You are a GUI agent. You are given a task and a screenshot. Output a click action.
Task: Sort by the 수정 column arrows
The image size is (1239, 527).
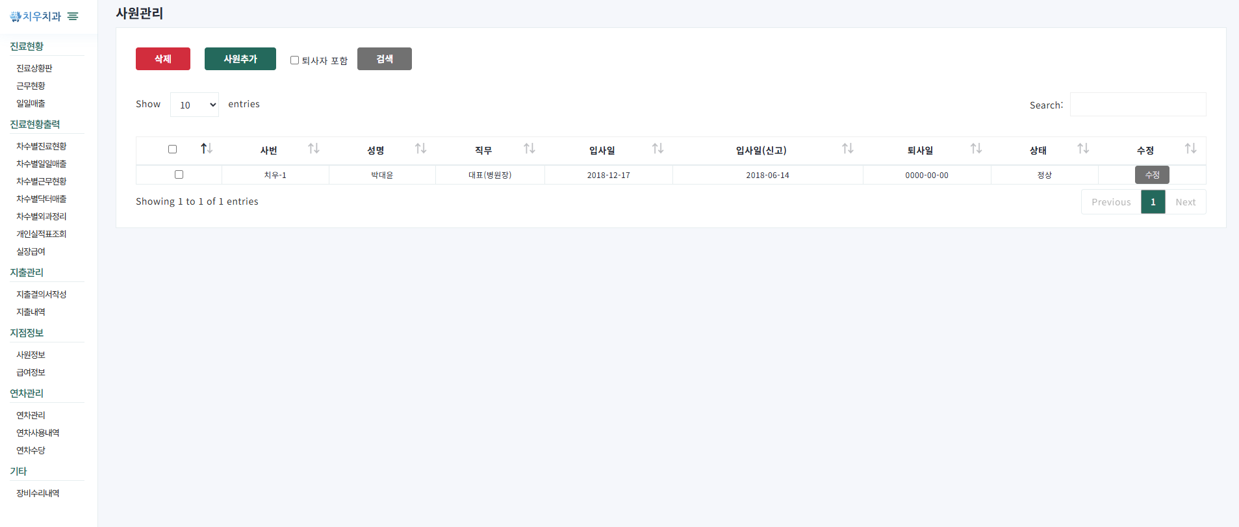[x=1191, y=149]
